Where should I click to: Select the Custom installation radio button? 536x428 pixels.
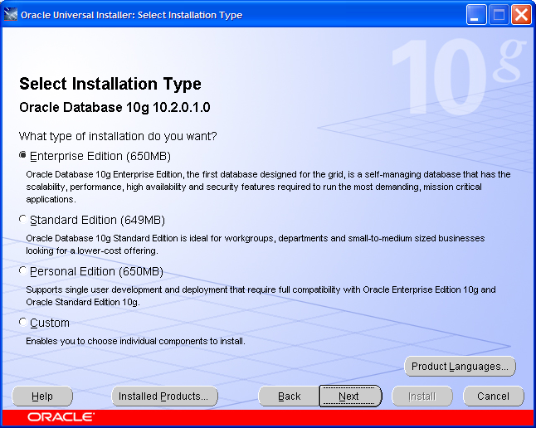[x=23, y=323]
